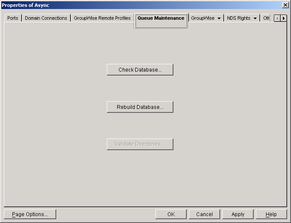Apply the changes
Screen dimensions: 291x223
pyautogui.click(x=238, y=214)
